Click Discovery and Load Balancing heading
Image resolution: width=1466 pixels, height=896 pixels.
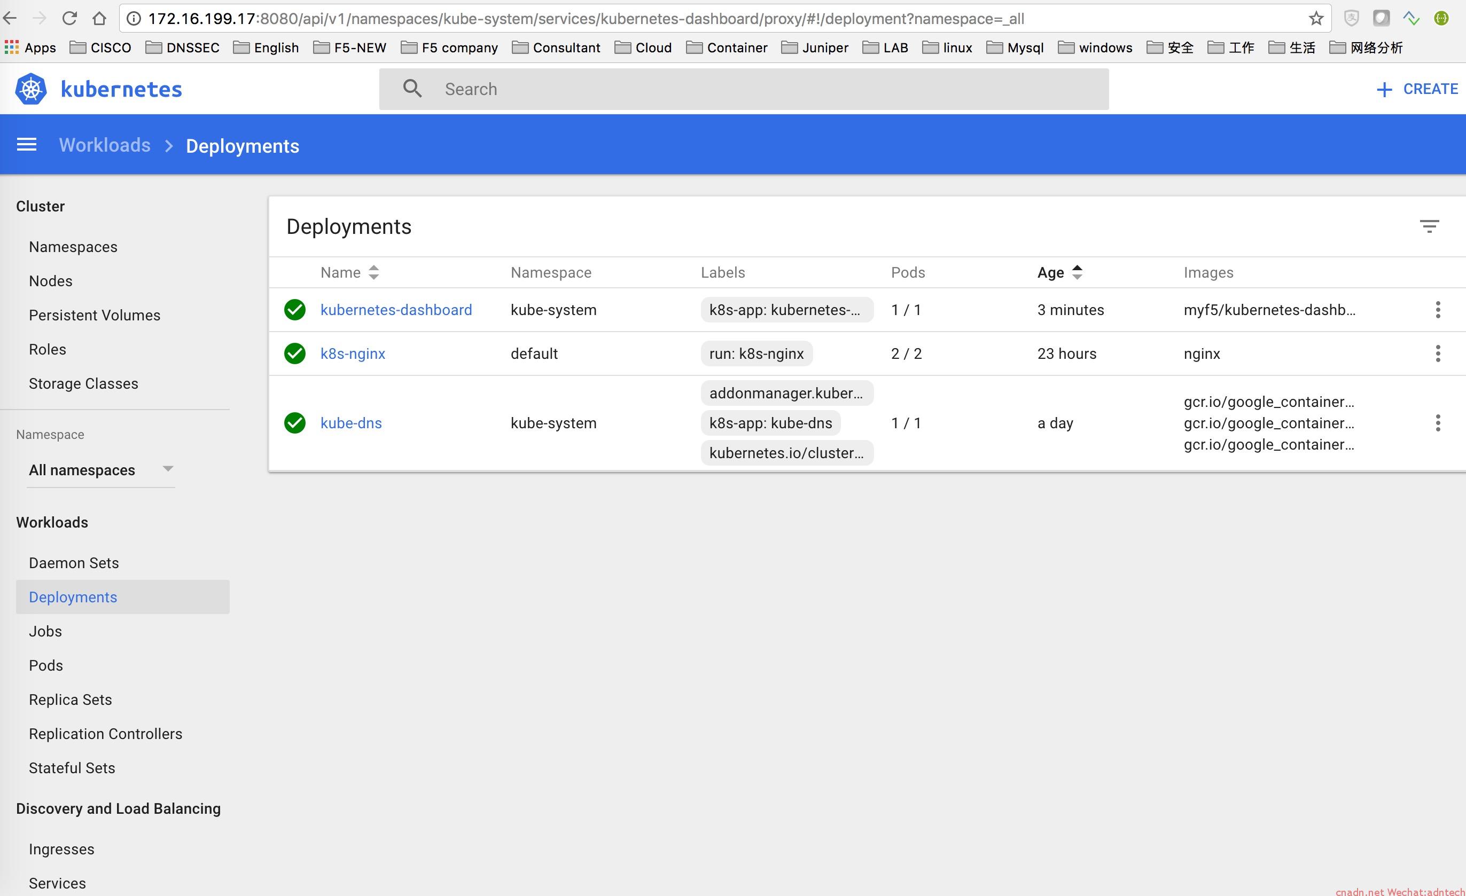(119, 808)
